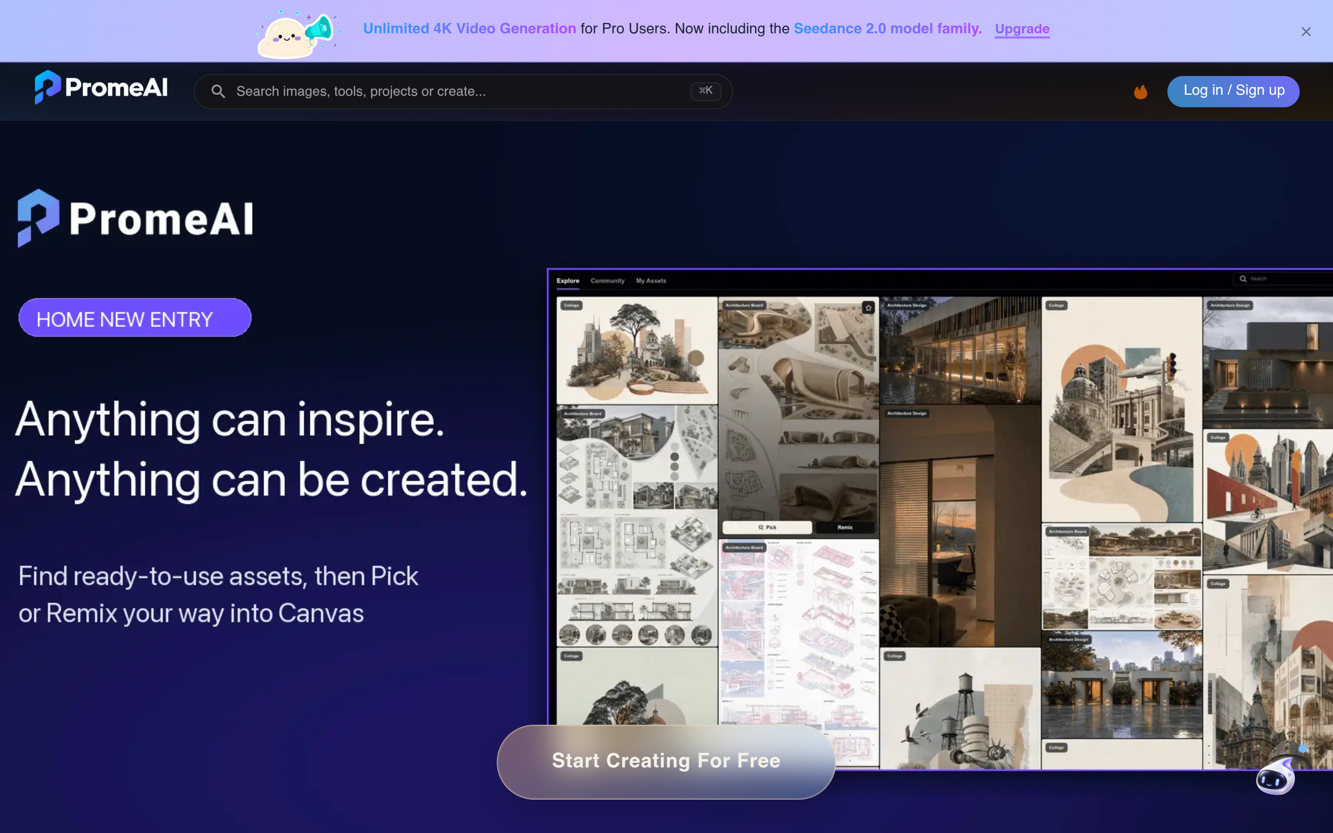Open the robot chat assistant icon
1333x833 pixels.
(x=1276, y=777)
